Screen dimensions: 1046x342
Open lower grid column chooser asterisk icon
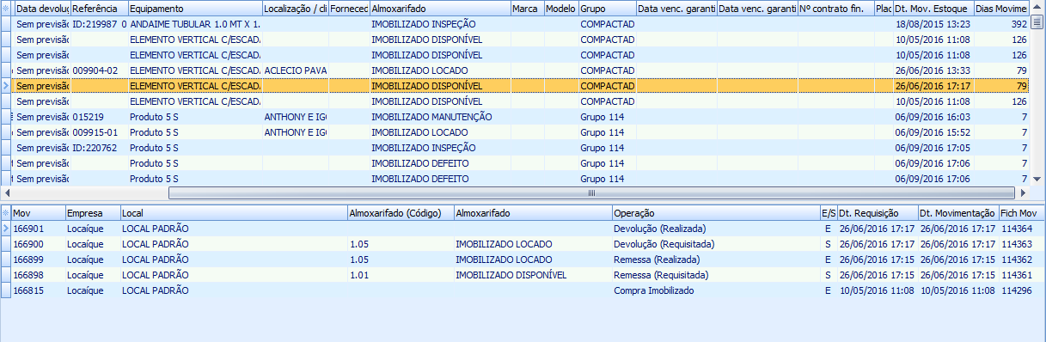6,213
